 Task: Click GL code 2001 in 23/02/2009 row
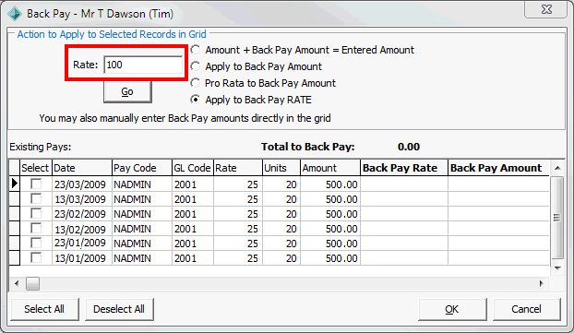[193, 214]
